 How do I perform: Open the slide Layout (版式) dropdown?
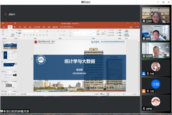(19, 30)
